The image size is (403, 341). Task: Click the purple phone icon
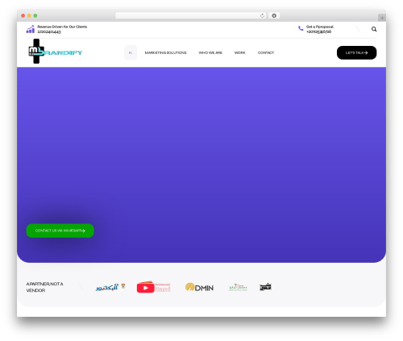(x=301, y=28)
